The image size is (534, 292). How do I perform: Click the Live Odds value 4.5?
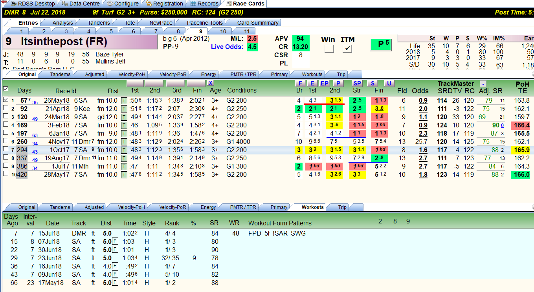click(x=252, y=47)
